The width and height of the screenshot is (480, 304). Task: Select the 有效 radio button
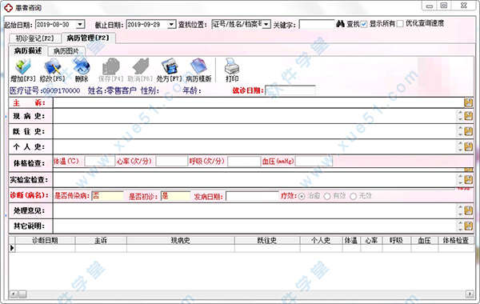point(327,196)
